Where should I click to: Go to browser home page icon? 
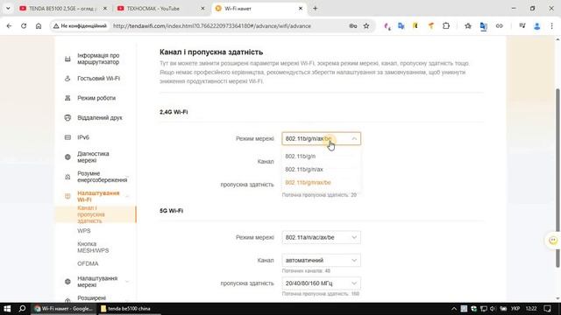click(x=39, y=25)
